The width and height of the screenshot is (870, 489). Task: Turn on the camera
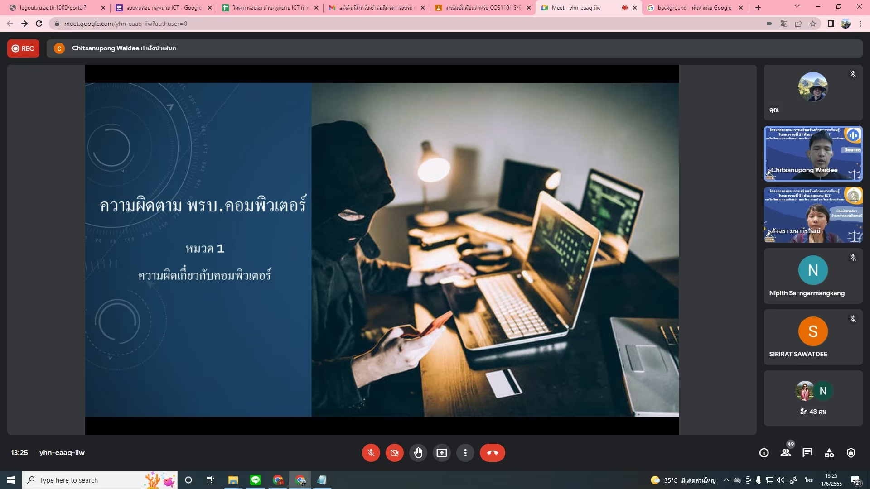[394, 453]
